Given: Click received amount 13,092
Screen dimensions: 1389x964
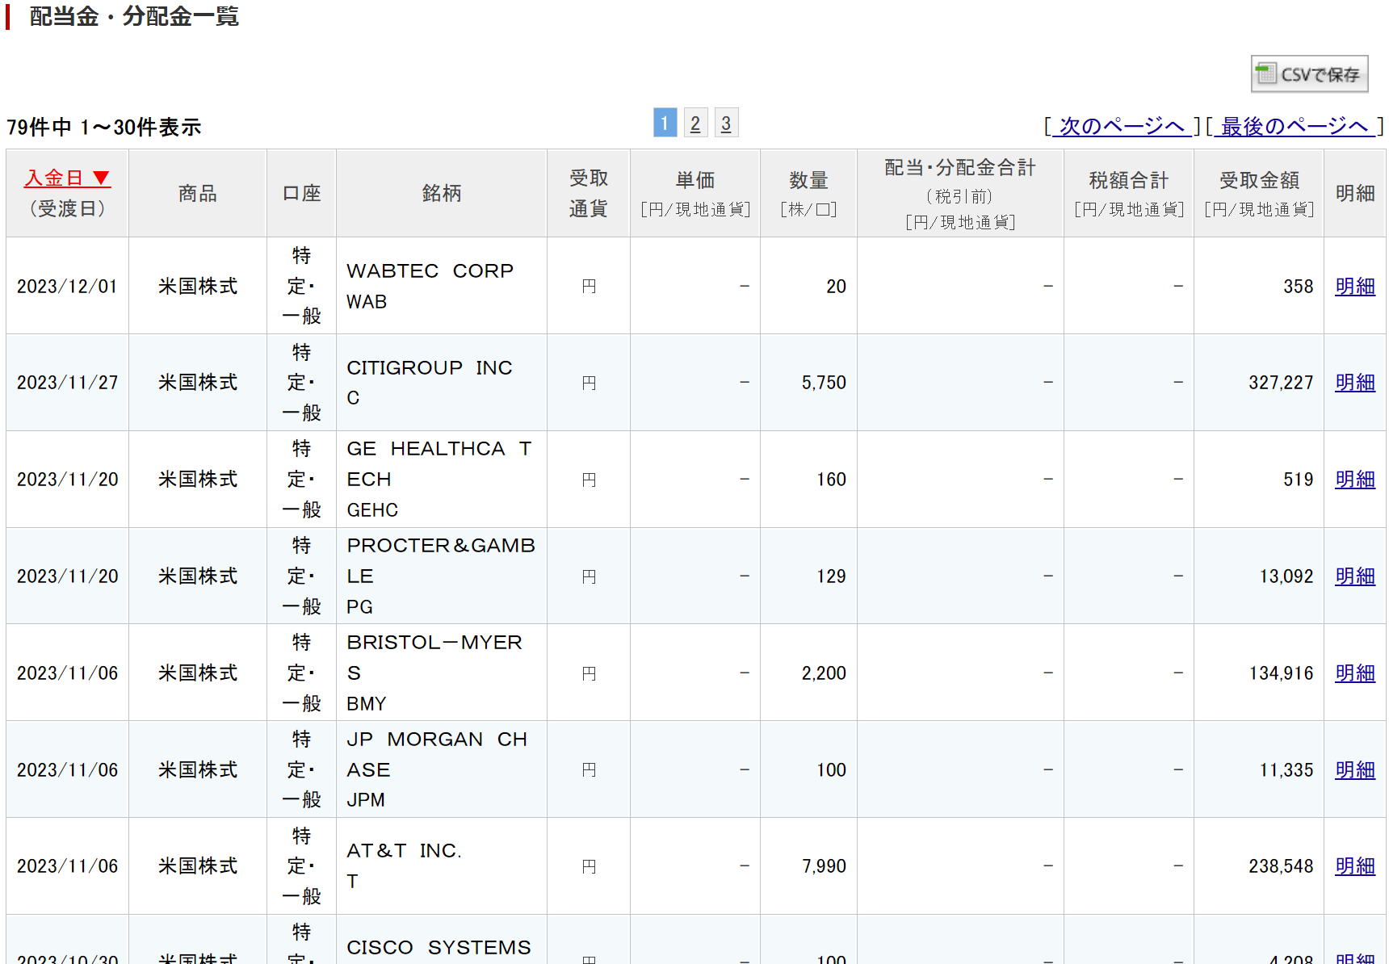Looking at the screenshot, I should [x=1286, y=576].
